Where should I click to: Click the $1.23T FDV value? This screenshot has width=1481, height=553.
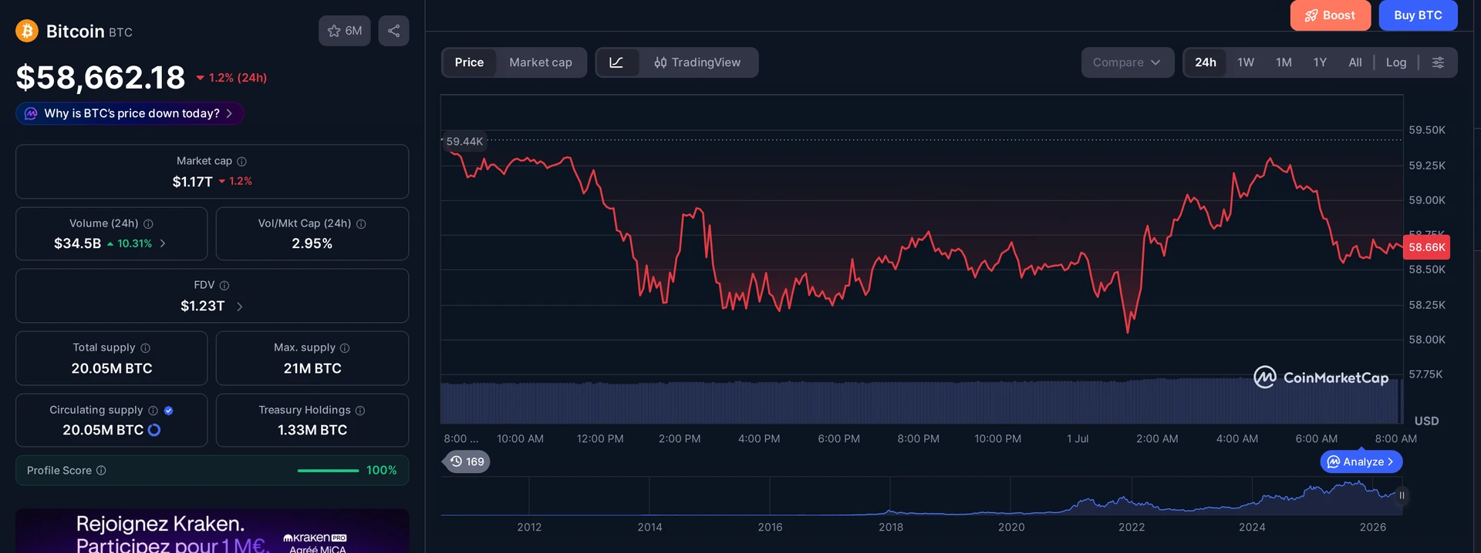pos(203,307)
